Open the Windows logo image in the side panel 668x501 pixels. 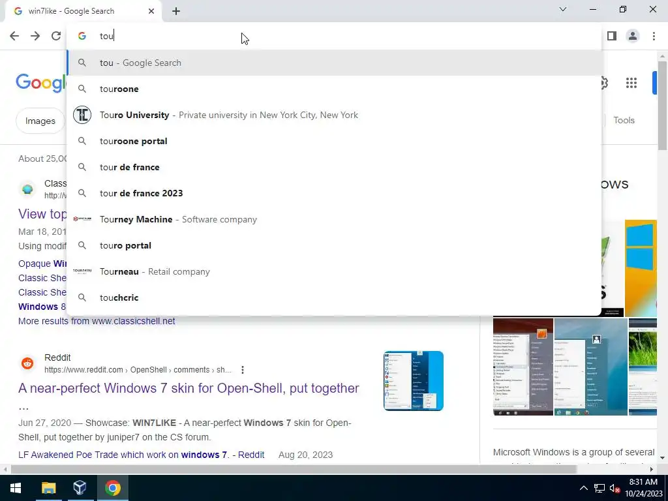pos(641,268)
